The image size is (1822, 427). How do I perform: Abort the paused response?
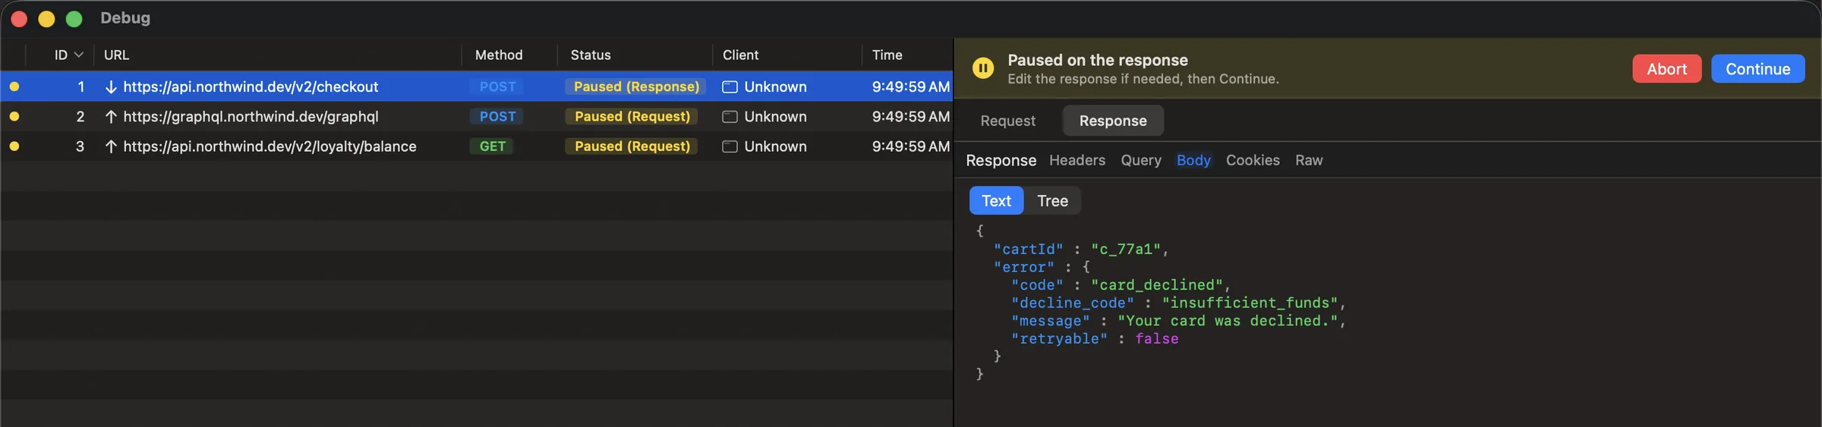click(1666, 68)
